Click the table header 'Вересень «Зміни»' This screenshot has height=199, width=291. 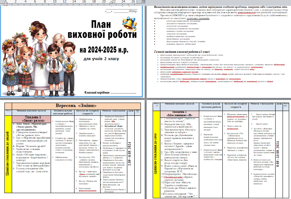coord(76,106)
